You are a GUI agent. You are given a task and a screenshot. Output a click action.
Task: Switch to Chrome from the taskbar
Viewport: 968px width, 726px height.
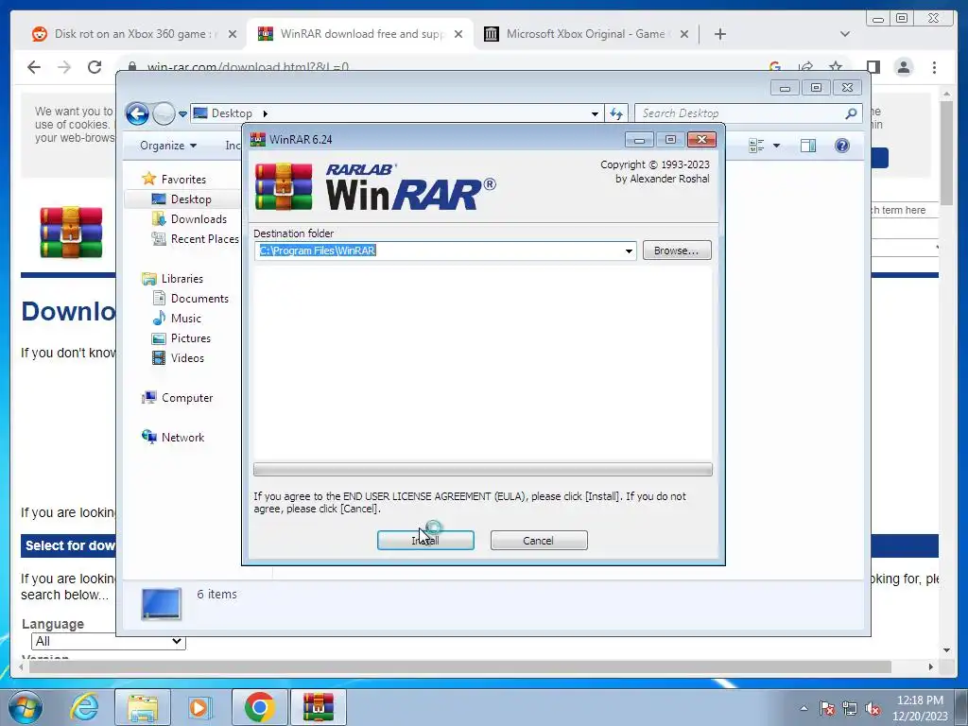click(259, 707)
